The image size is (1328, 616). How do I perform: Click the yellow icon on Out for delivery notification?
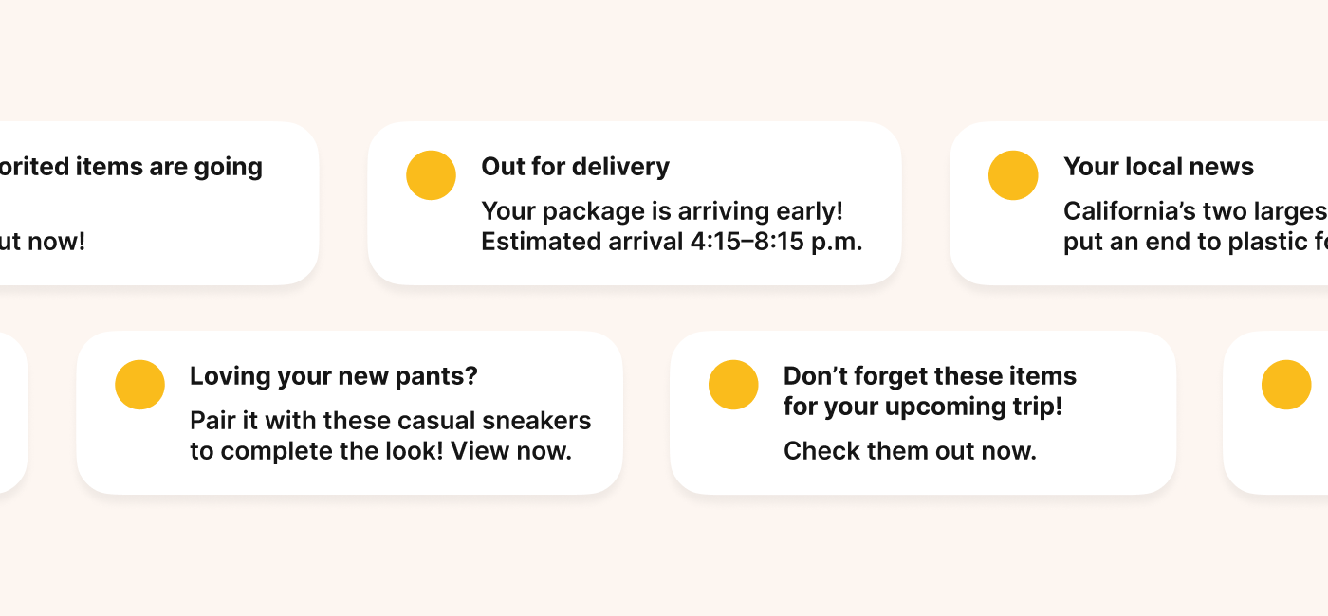tap(431, 175)
